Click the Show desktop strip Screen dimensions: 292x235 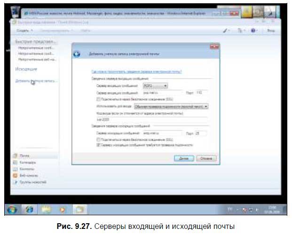pyautogui.click(x=284, y=210)
